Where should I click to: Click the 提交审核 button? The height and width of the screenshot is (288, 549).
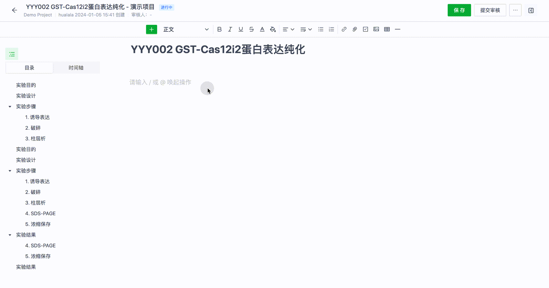(x=490, y=10)
